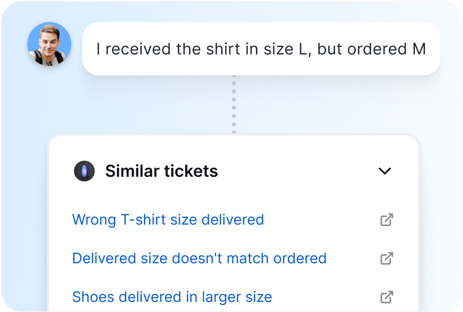Click external-link icon next to "Shoes delivered in larger size"
Image resolution: width=463 pixels, height=312 pixels.
click(x=387, y=297)
